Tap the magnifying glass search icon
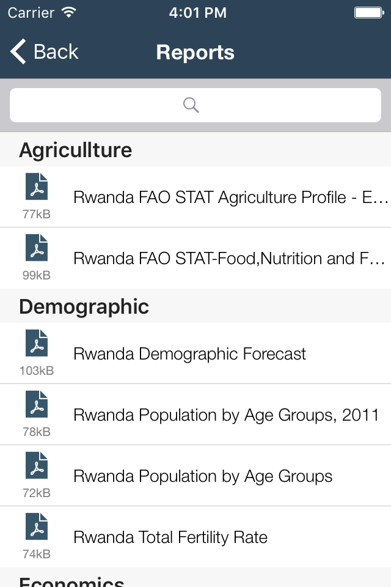The image size is (391, 587). tap(191, 105)
